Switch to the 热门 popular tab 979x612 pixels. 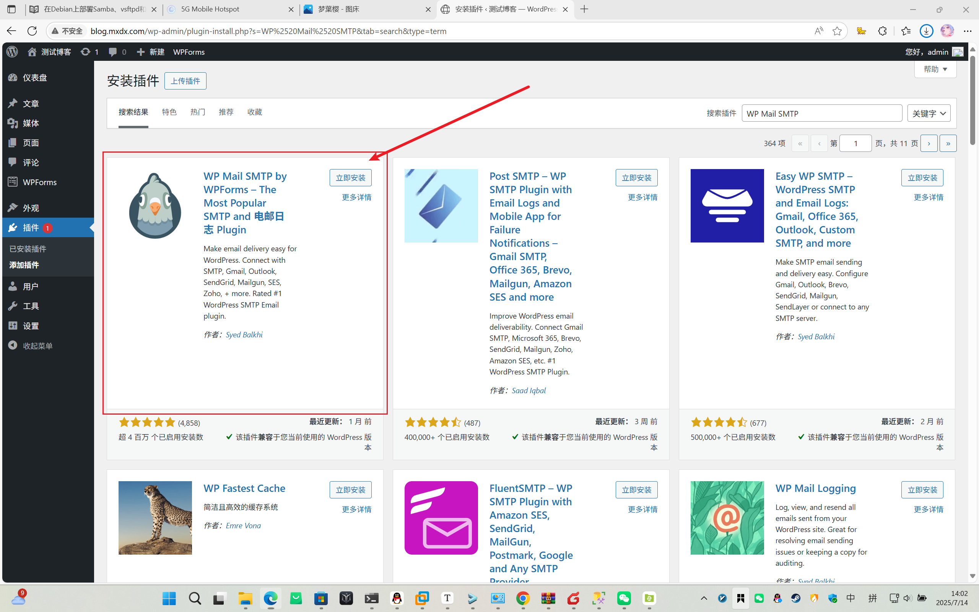198,112
